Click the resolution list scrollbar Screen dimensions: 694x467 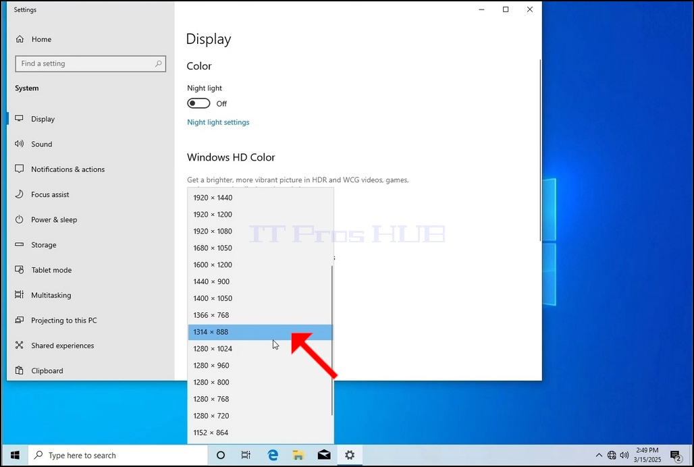coord(332,341)
